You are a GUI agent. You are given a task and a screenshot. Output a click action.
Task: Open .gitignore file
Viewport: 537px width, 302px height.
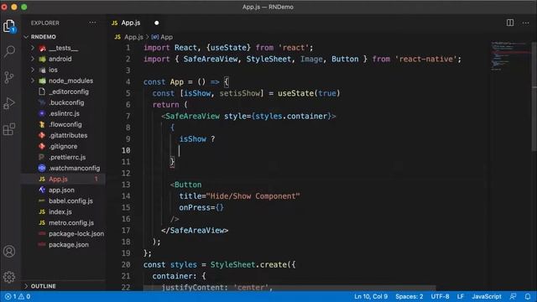[63, 147]
